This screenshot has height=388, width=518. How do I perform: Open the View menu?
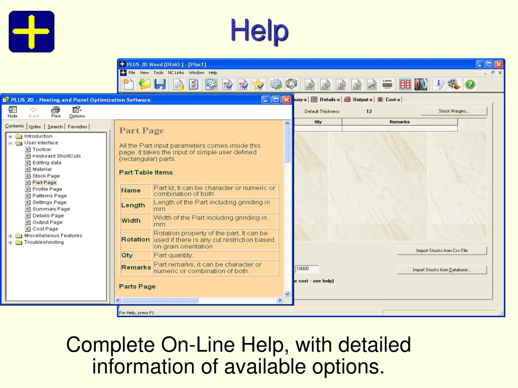[144, 72]
